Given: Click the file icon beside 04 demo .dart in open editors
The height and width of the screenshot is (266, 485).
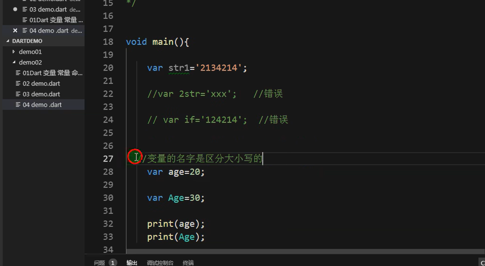Looking at the screenshot, I should coord(24,31).
